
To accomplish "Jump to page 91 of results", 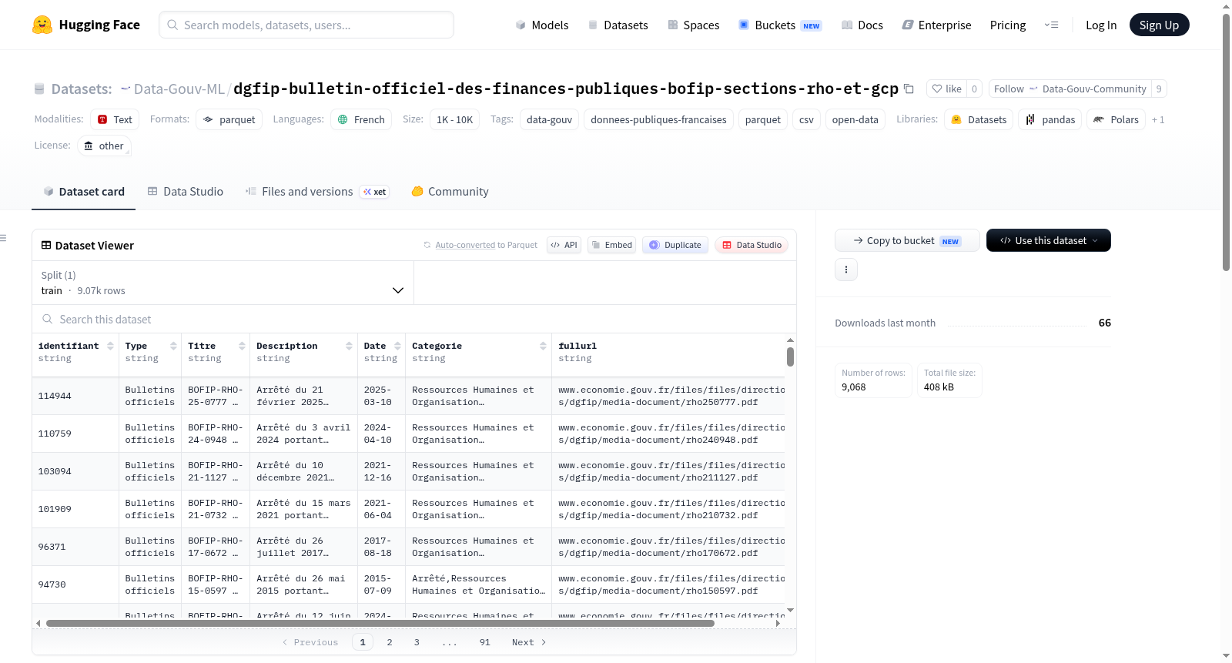I will pyautogui.click(x=484, y=642).
